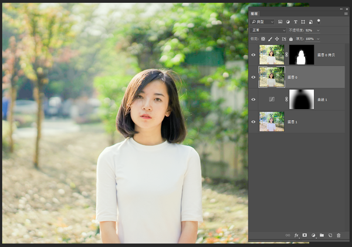Click the 图层 0 拷贝 layer name
Image resolution: width=352 pixels, height=247 pixels.
pos(326,55)
